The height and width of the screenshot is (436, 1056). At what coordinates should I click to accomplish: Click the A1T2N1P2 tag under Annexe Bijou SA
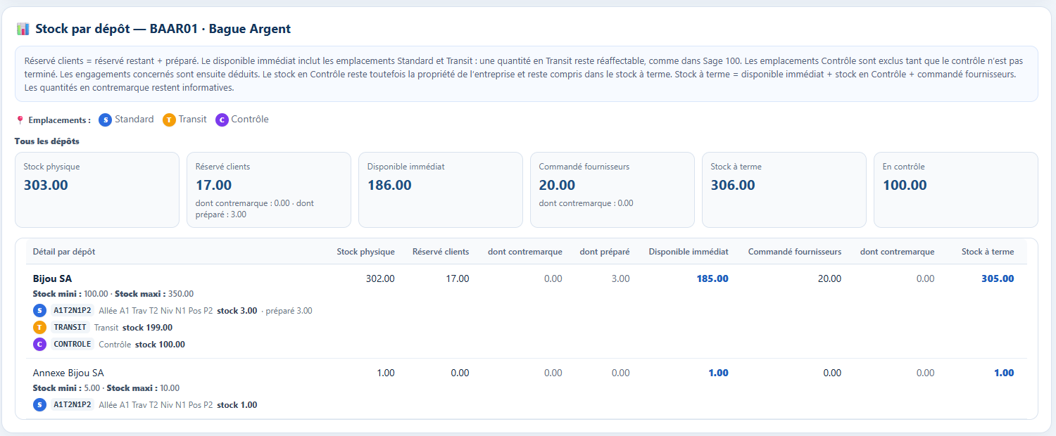(x=73, y=404)
